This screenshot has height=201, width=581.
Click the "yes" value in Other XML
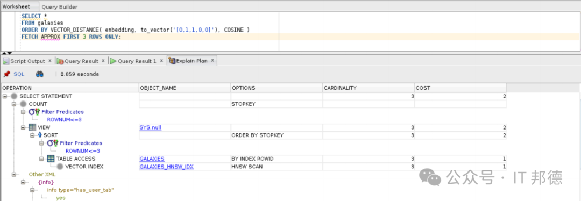coord(61,198)
